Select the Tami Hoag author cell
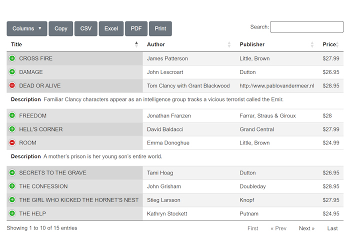 tap(189, 173)
